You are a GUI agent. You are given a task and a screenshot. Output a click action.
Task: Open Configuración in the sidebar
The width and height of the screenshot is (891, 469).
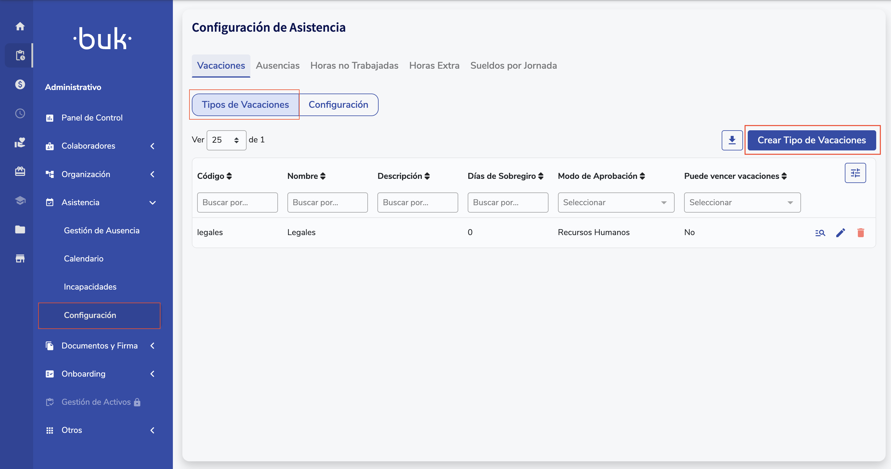pos(99,315)
